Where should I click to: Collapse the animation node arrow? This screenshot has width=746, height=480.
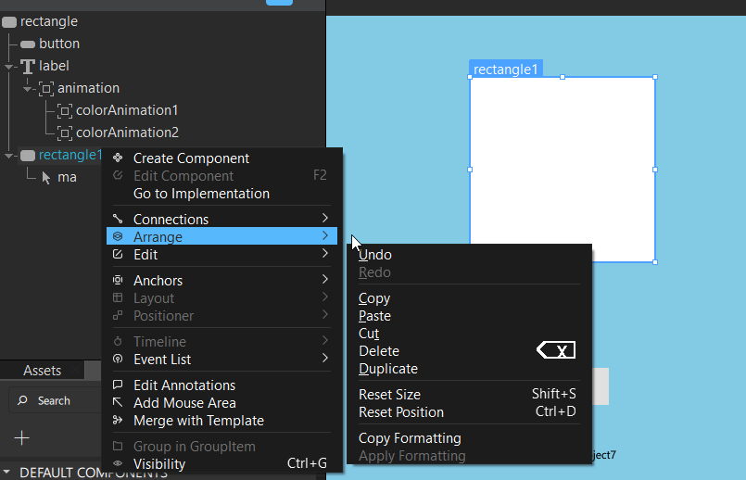[x=28, y=89]
